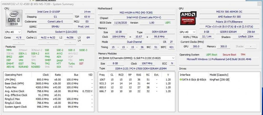Click the memory Mode value Dual-Channel
263x115 pixels.
[134, 42]
